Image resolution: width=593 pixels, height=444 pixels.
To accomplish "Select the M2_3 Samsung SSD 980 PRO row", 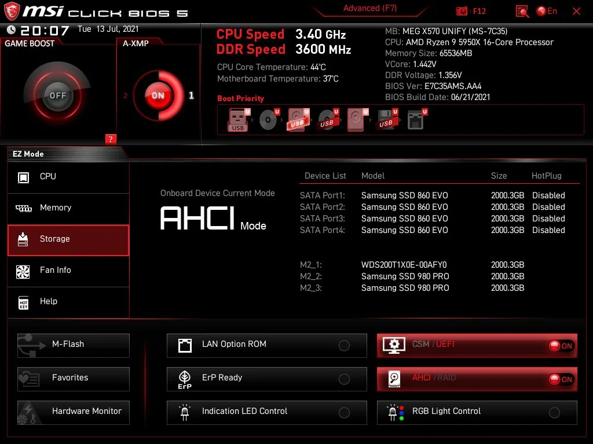I will [412, 288].
